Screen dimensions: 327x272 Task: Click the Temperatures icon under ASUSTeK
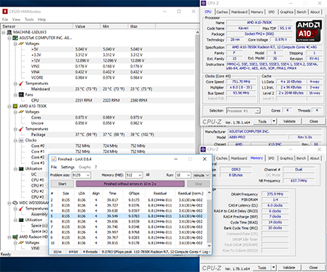click(21, 83)
